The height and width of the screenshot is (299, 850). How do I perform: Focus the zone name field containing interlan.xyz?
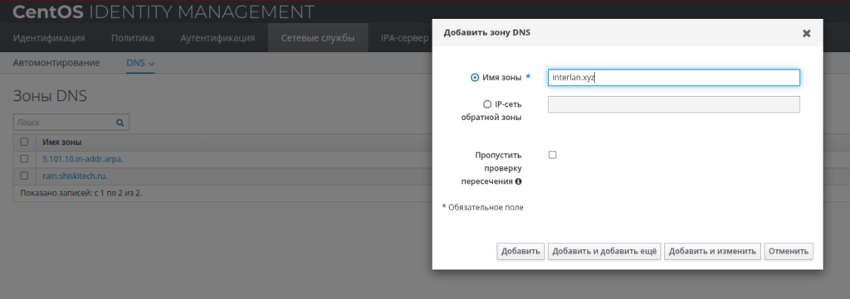[x=674, y=78]
